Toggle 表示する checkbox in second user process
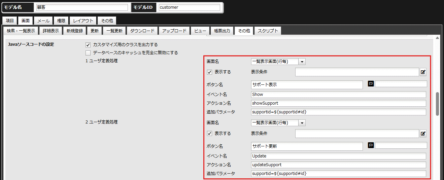444x180 pixels. click(x=209, y=134)
